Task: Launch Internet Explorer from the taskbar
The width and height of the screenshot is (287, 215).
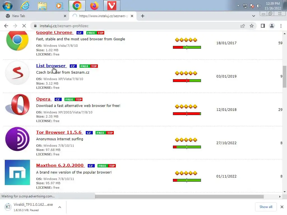Action: [x=25, y=6]
